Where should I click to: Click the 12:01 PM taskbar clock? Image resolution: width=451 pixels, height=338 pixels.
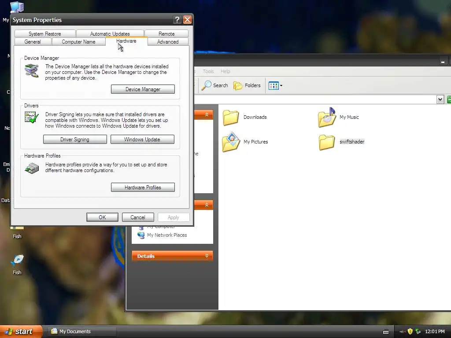[435, 331]
